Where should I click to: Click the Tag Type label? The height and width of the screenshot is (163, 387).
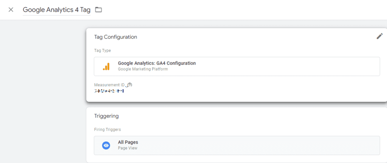102,51
